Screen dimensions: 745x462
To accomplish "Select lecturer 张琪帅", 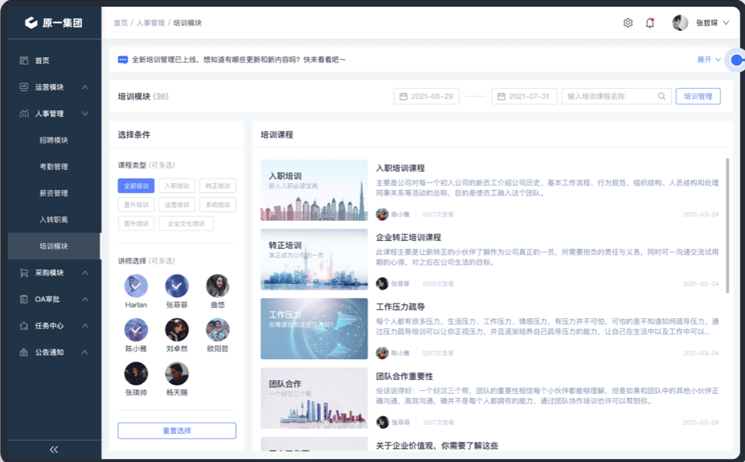I will pyautogui.click(x=136, y=373).
